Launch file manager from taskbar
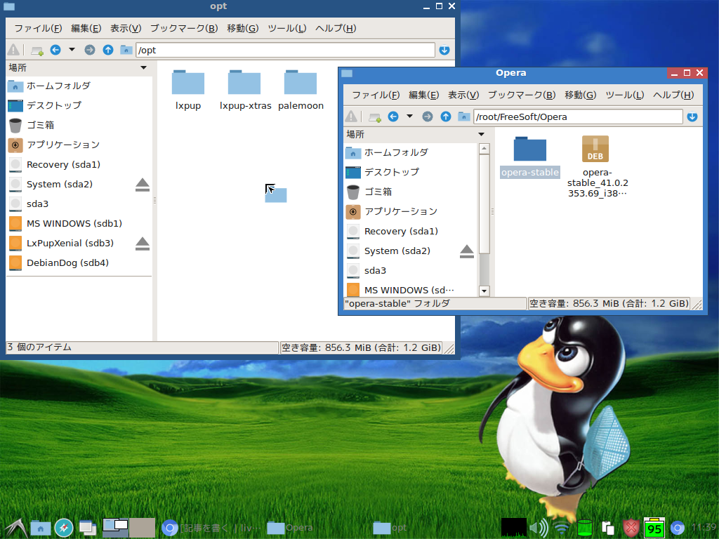Screen dimensions: 719x539 40,528
